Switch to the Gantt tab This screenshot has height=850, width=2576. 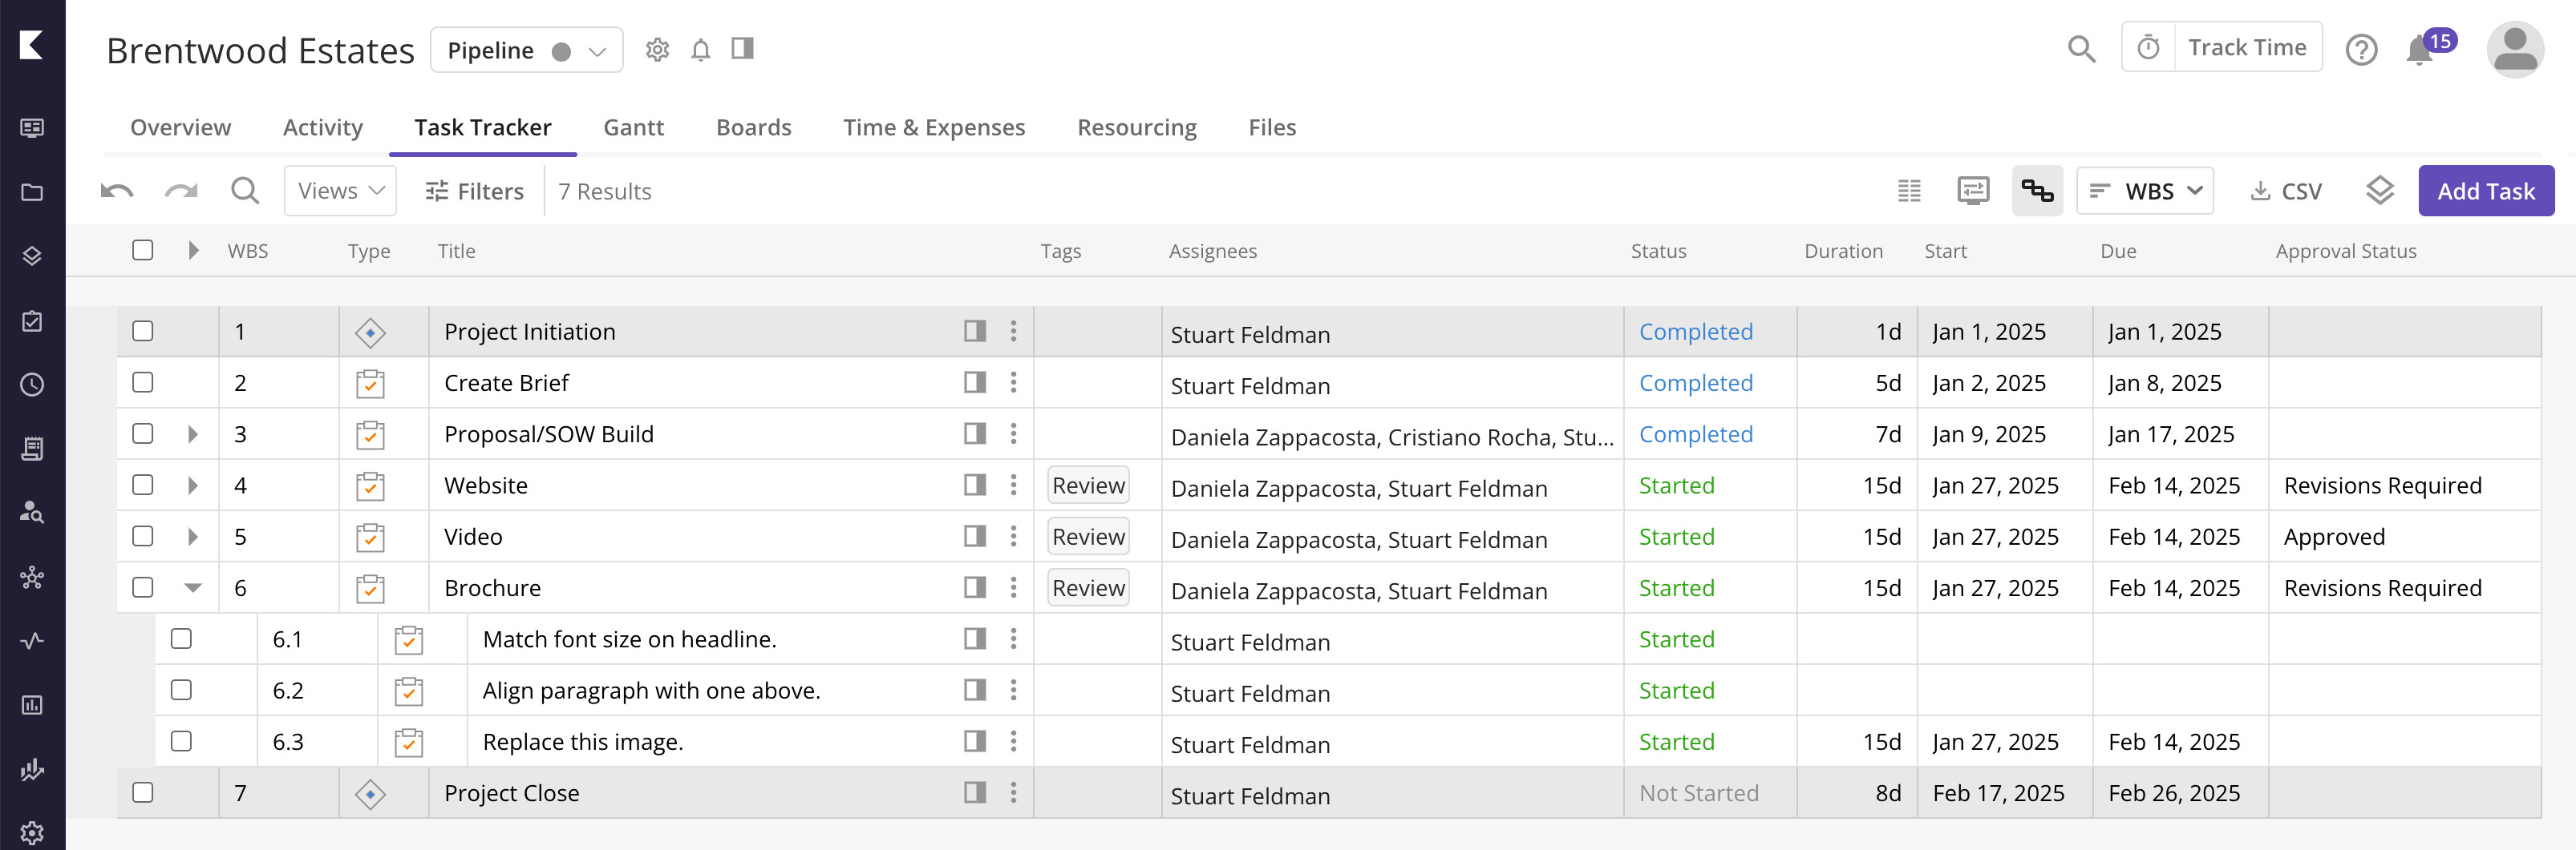point(633,128)
